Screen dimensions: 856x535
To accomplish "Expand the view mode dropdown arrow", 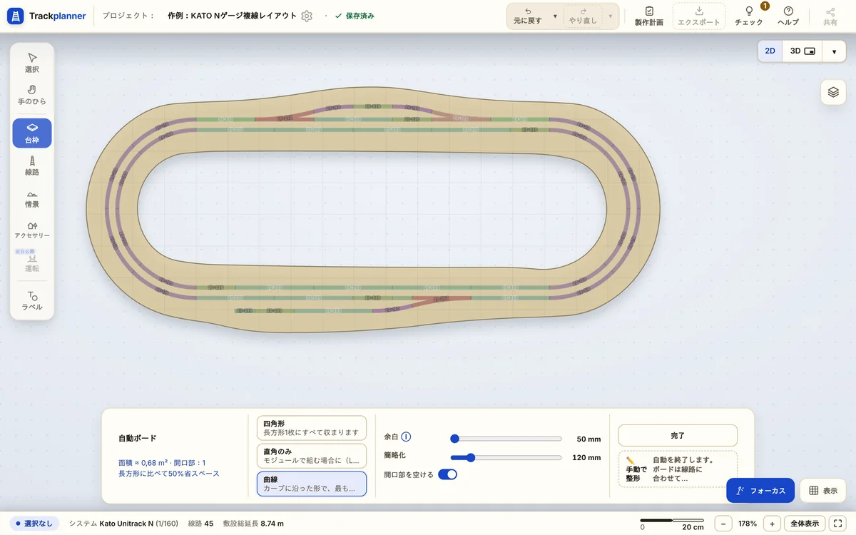I will [834, 51].
